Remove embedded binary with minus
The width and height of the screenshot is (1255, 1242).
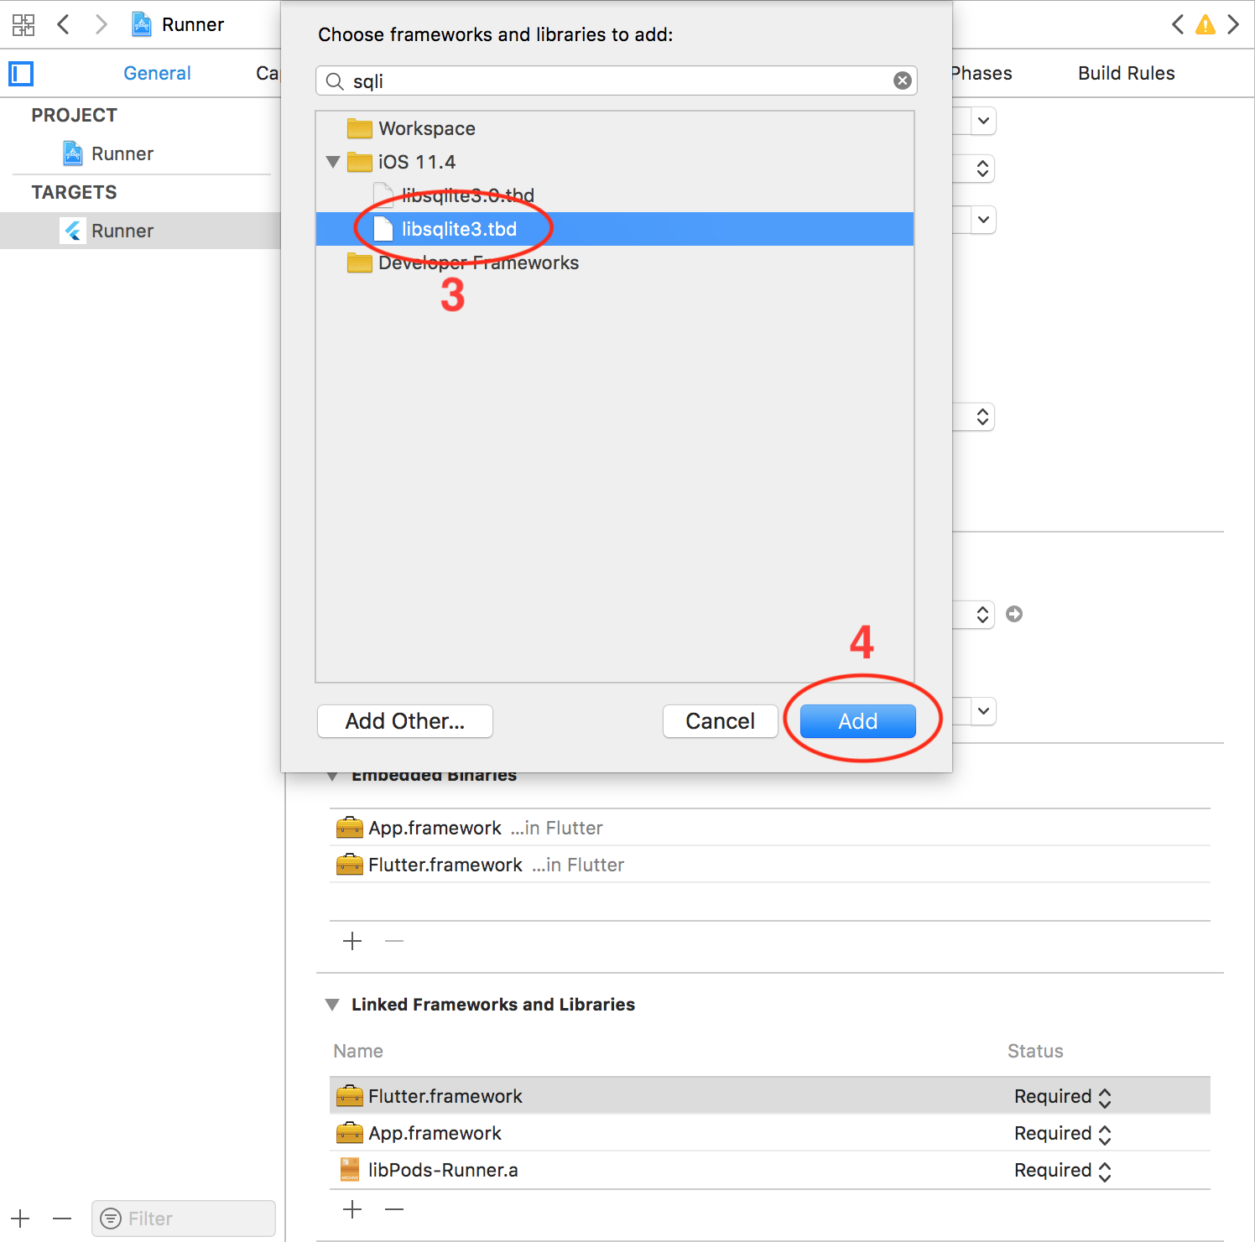tap(394, 941)
